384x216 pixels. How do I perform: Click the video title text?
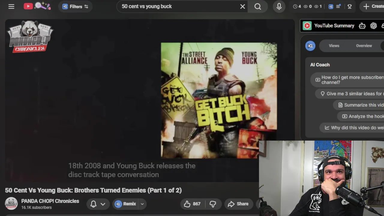point(93,190)
